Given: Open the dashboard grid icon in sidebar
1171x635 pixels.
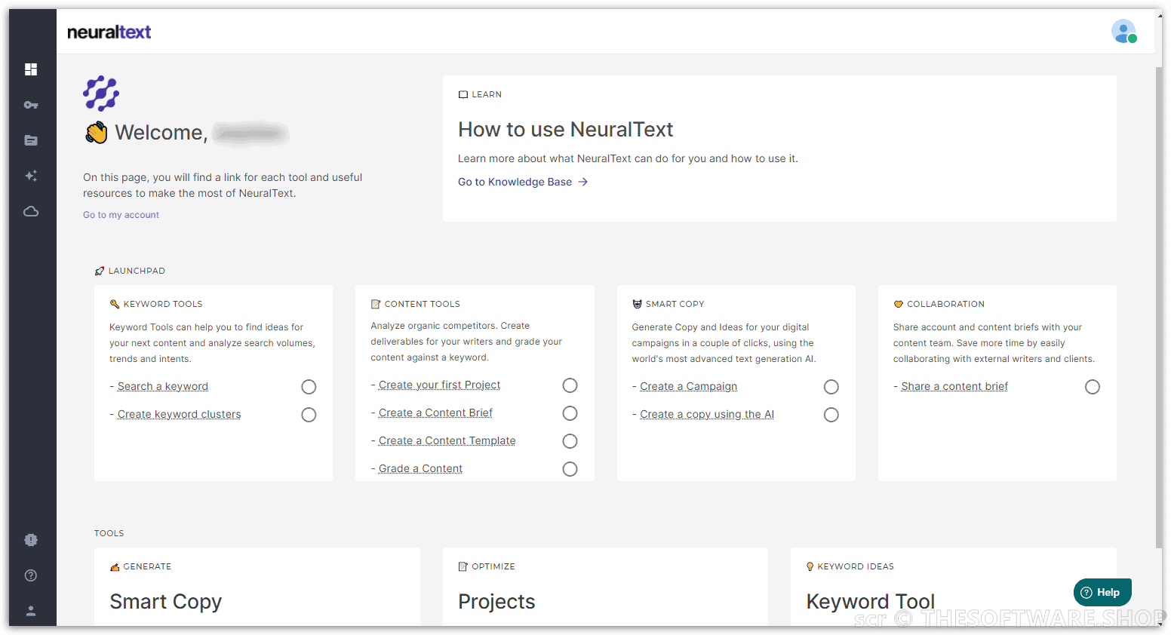Looking at the screenshot, I should pyautogui.click(x=31, y=69).
